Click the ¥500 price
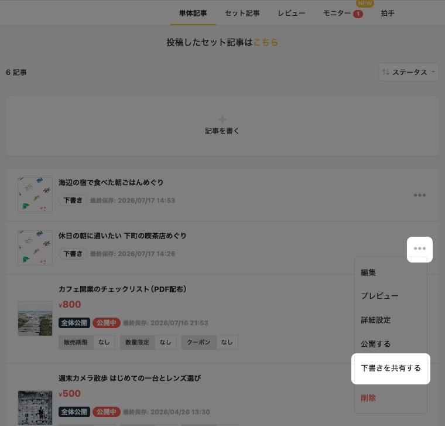Screen dimensions: 445x426 pos(70,394)
